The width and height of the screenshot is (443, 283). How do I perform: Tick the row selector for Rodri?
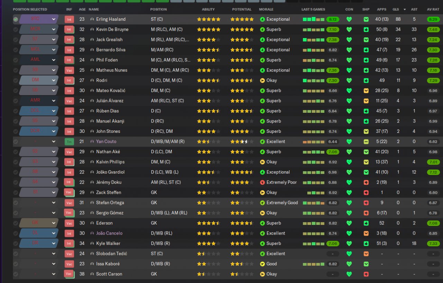[x=16, y=80]
